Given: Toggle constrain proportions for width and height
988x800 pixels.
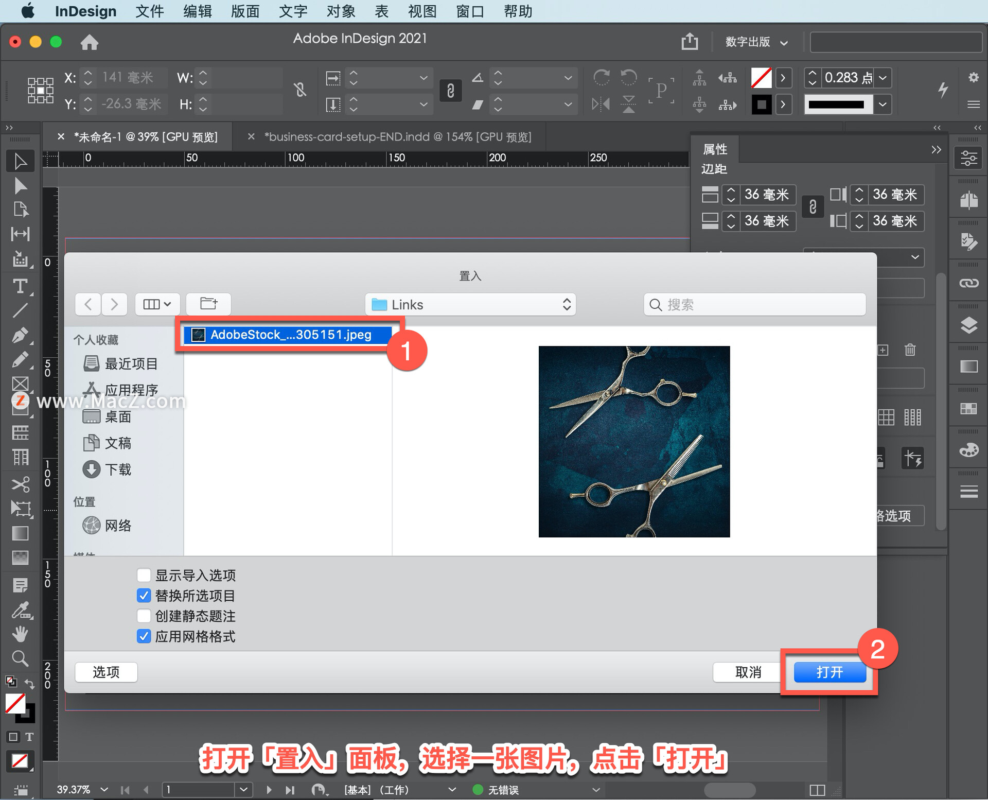Looking at the screenshot, I should [x=301, y=91].
